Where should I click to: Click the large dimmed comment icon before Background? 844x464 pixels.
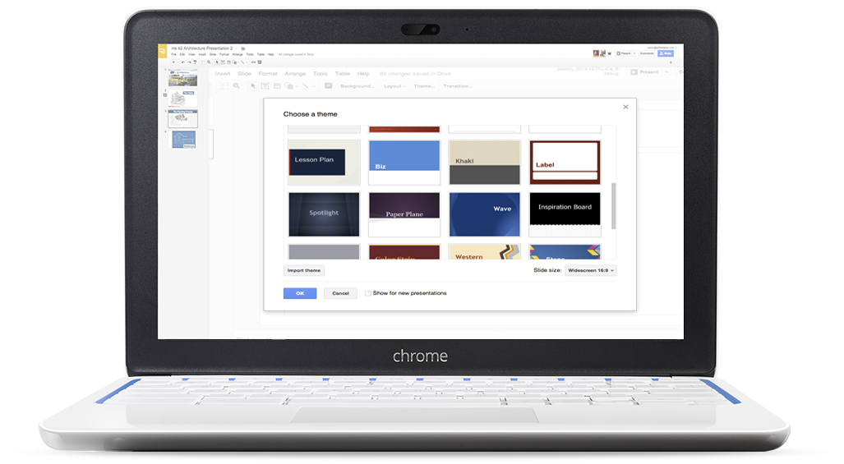pos(328,86)
